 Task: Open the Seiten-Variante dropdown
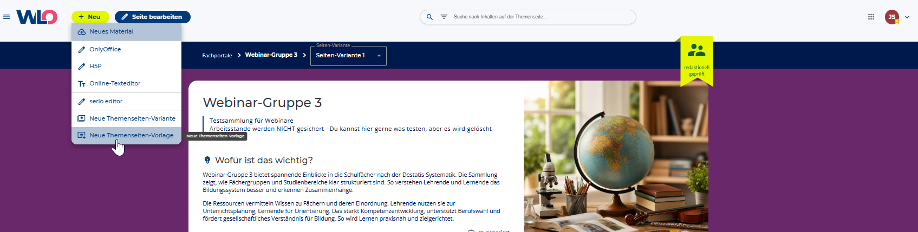coord(348,55)
